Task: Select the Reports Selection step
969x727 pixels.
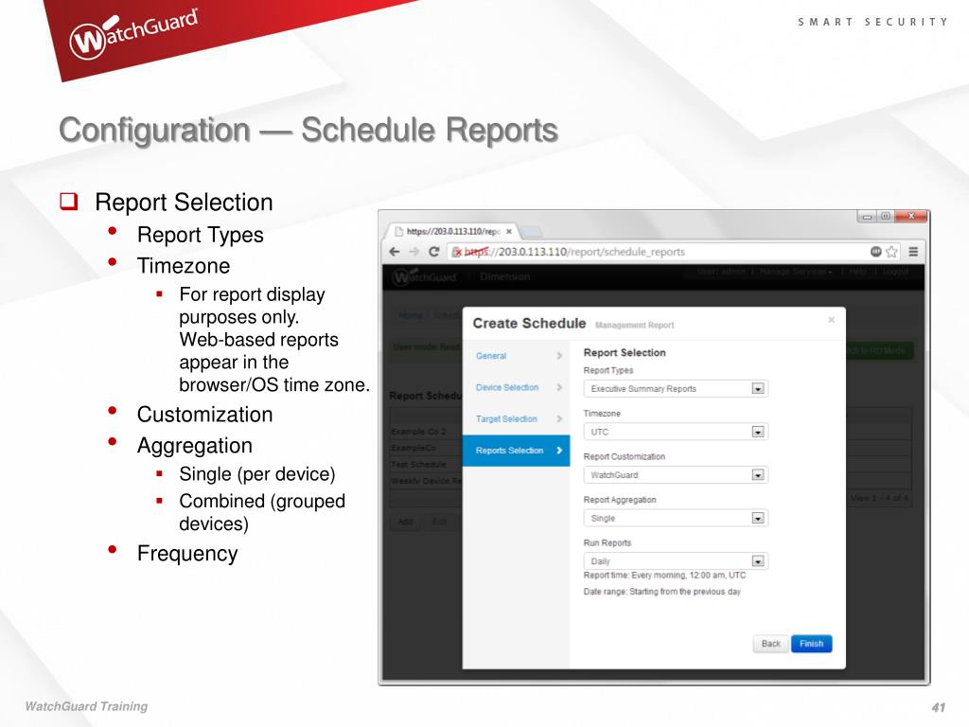Action: tap(516, 451)
